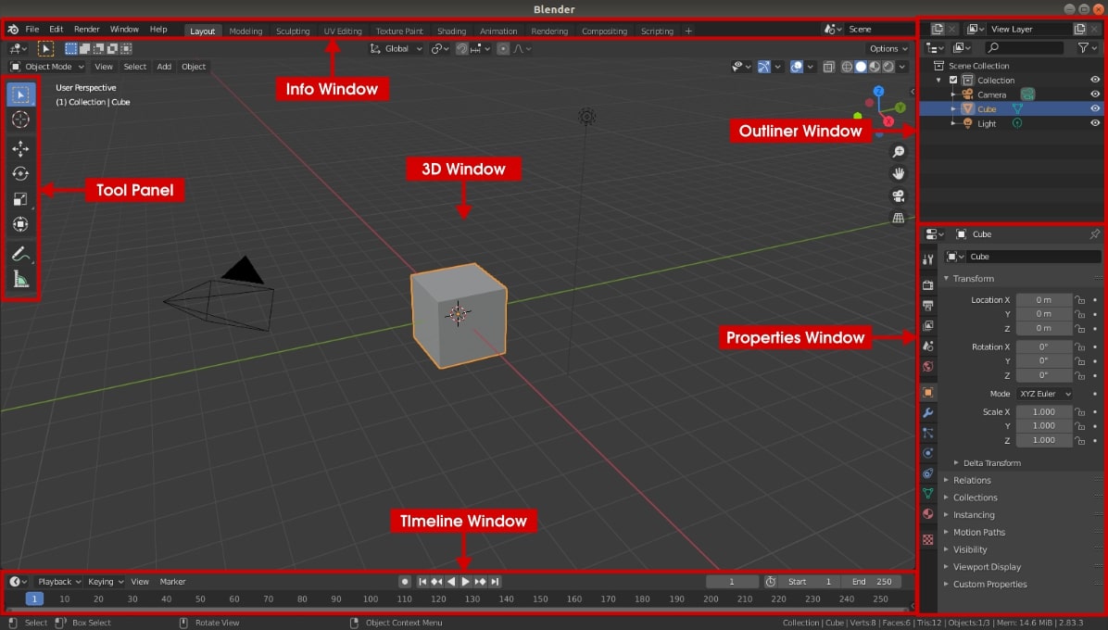Jump to the timeline end frame button

click(x=496, y=582)
